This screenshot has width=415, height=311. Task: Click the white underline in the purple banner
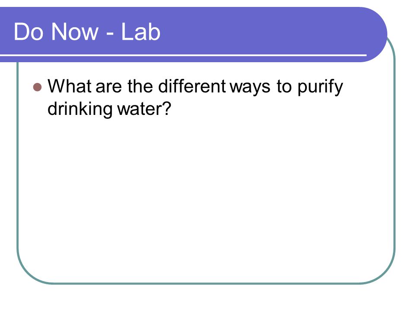183,55
